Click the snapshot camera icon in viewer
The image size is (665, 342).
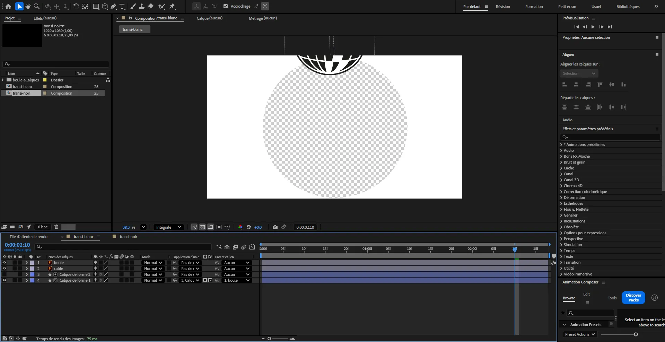click(x=275, y=227)
